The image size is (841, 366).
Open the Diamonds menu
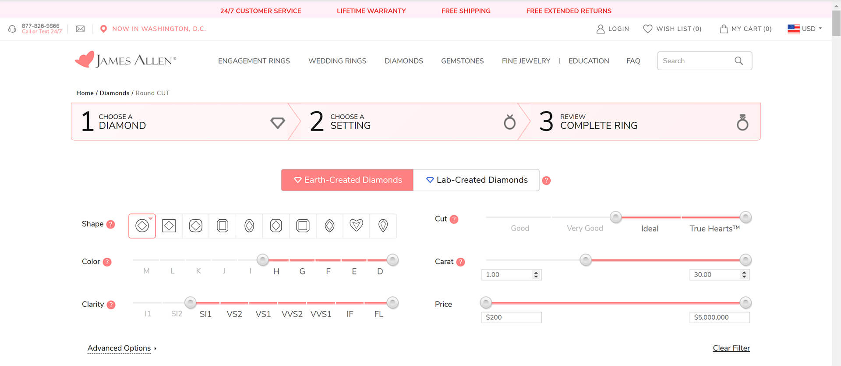point(404,61)
